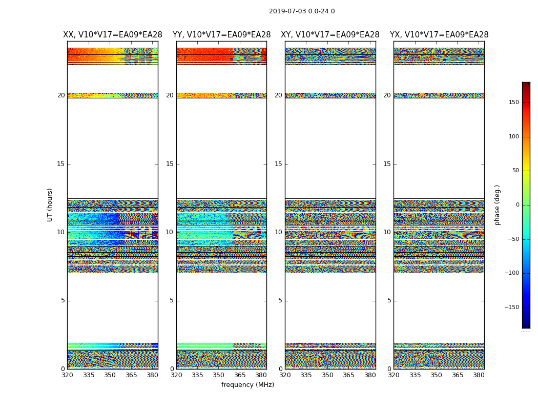Click the colorbar tick label 100
This screenshot has width=538, height=410.
tap(514, 136)
